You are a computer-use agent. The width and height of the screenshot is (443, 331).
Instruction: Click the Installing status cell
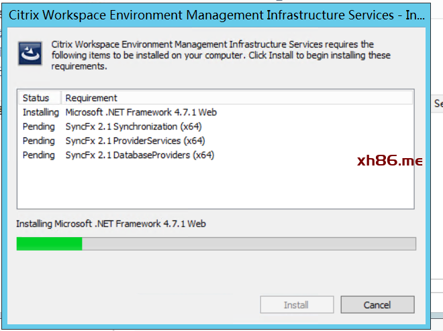(40, 113)
